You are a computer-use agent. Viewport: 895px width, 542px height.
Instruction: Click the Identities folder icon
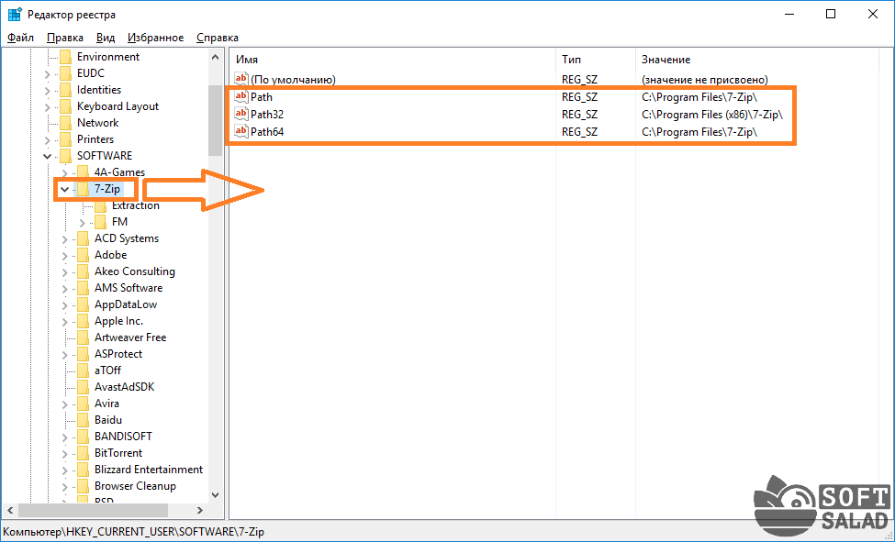click(x=66, y=90)
